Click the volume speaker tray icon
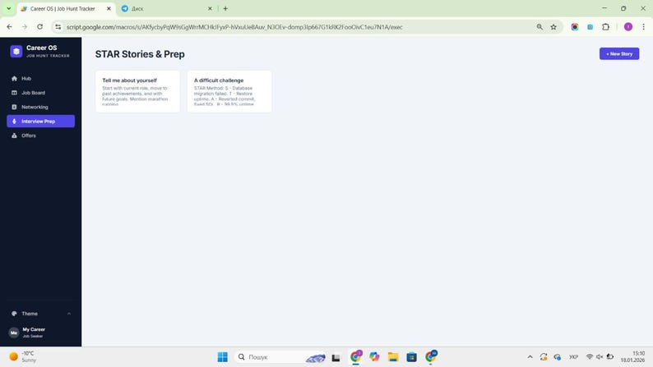The width and height of the screenshot is (653, 367). click(600, 357)
